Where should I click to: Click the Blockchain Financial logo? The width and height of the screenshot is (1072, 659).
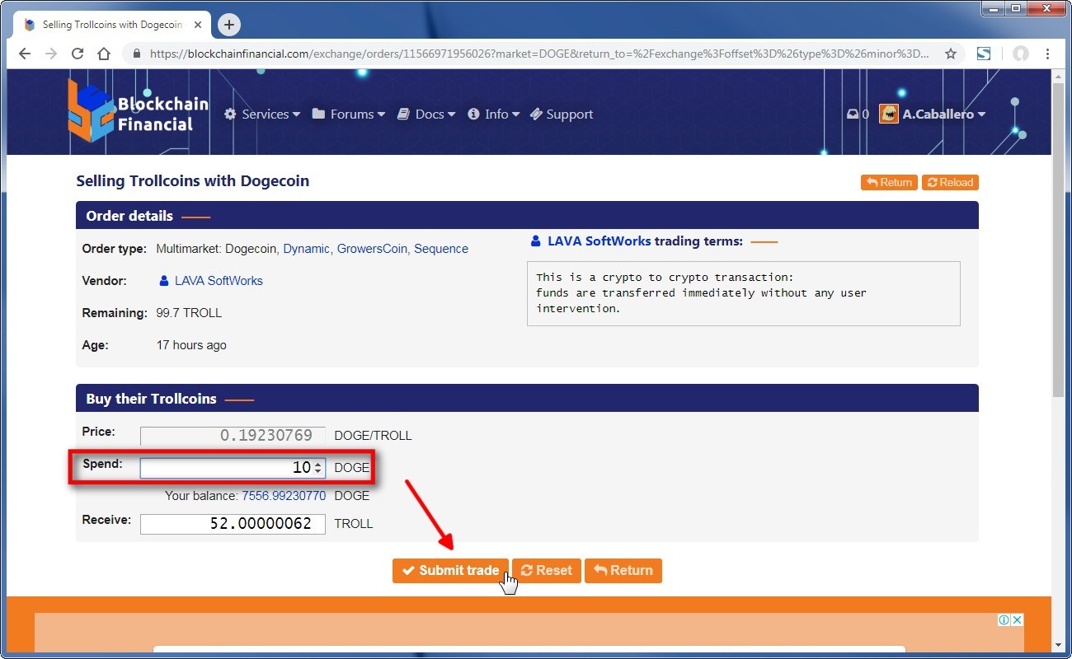138,111
